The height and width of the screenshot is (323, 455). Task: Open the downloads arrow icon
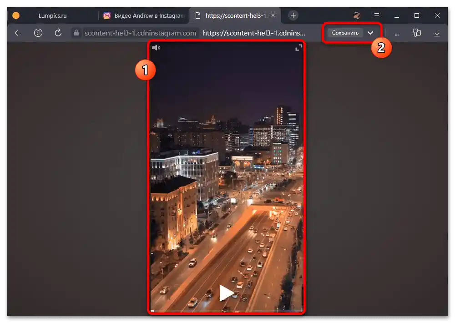click(x=437, y=33)
